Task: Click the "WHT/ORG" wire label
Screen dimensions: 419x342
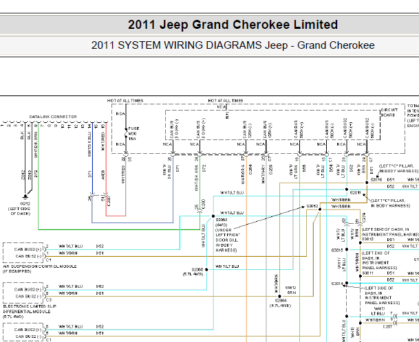Action: 243,174
